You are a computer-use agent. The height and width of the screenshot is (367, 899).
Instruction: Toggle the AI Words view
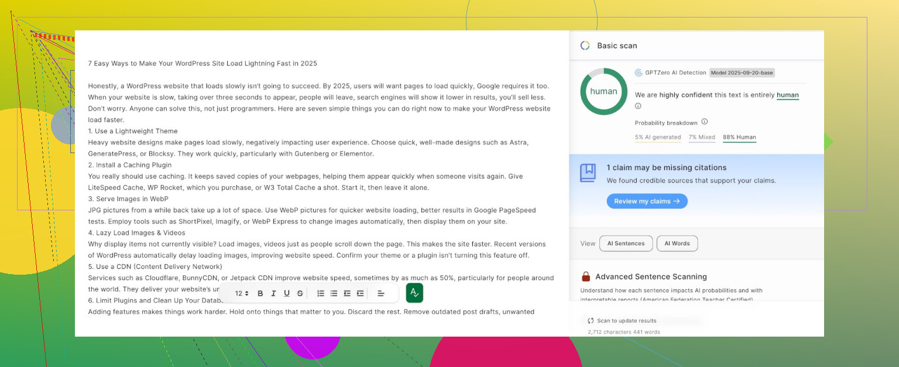(677, 244)
